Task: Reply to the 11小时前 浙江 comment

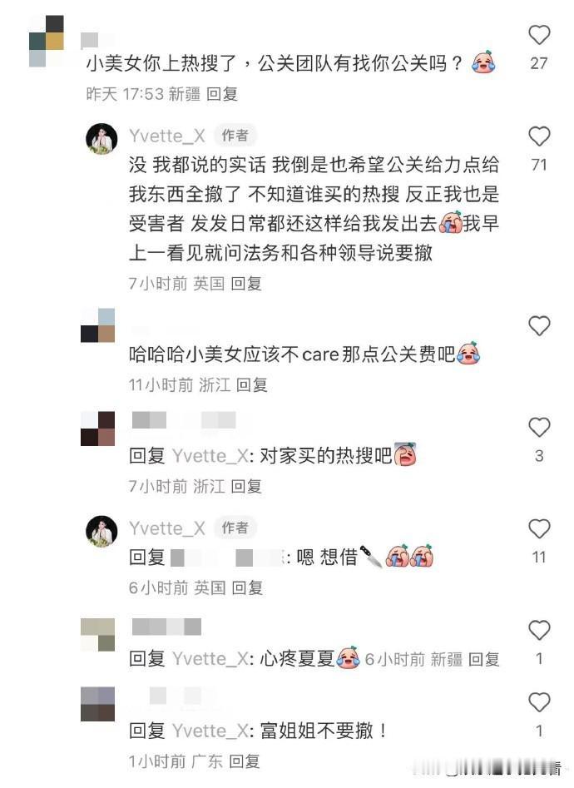Action: 251,385
